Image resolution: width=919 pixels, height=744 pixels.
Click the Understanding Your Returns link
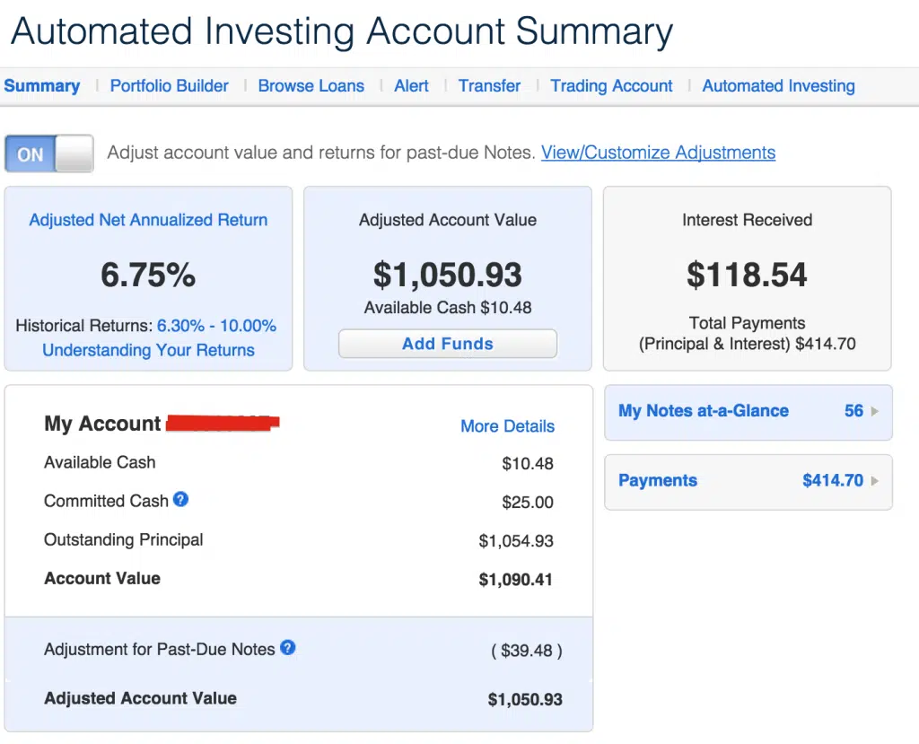click(x=147, y=351)
